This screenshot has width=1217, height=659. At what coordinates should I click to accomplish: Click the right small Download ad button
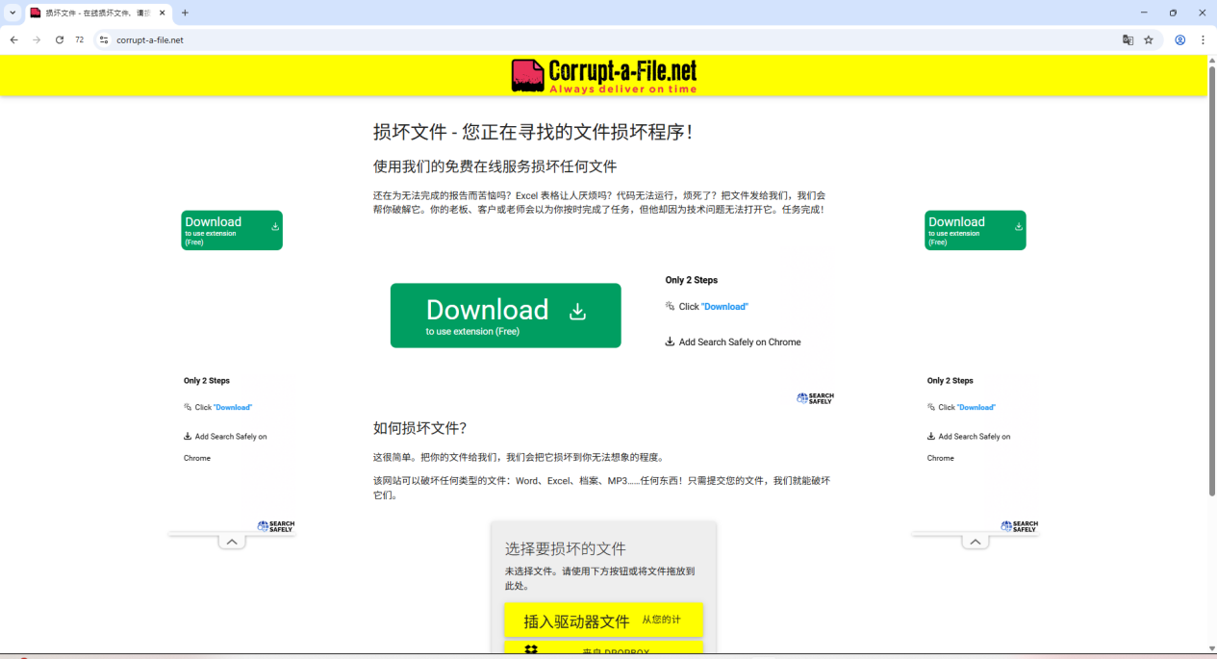pyautogui.click(x=976, y=230)
